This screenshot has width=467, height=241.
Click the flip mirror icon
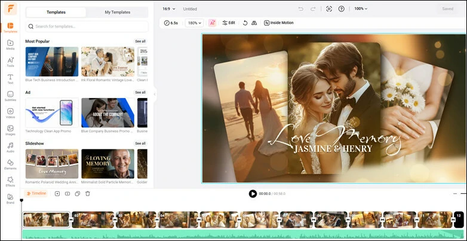(254, 23)
